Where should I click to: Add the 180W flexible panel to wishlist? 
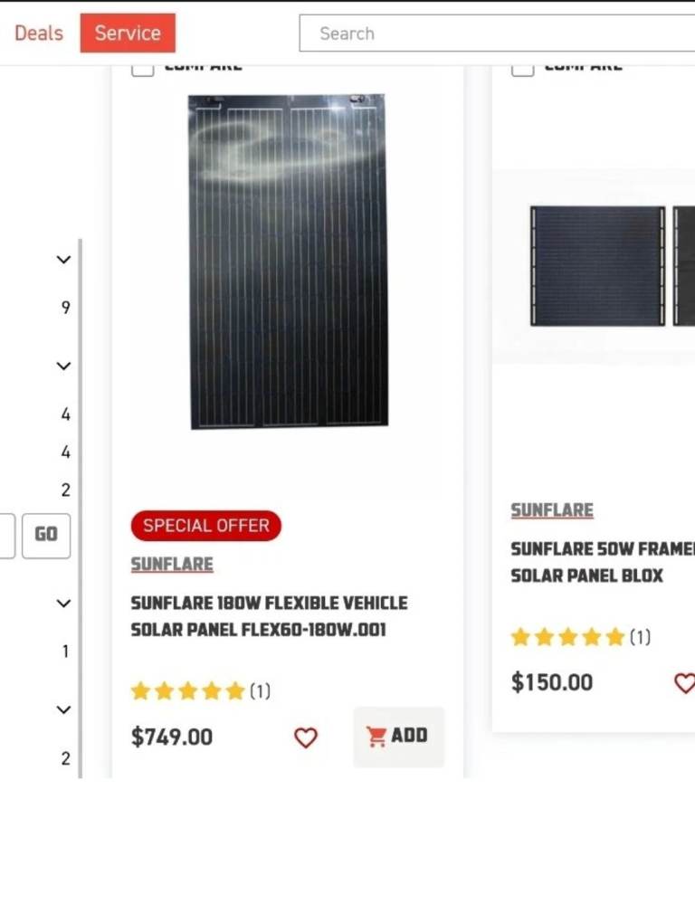click(306, 738)
